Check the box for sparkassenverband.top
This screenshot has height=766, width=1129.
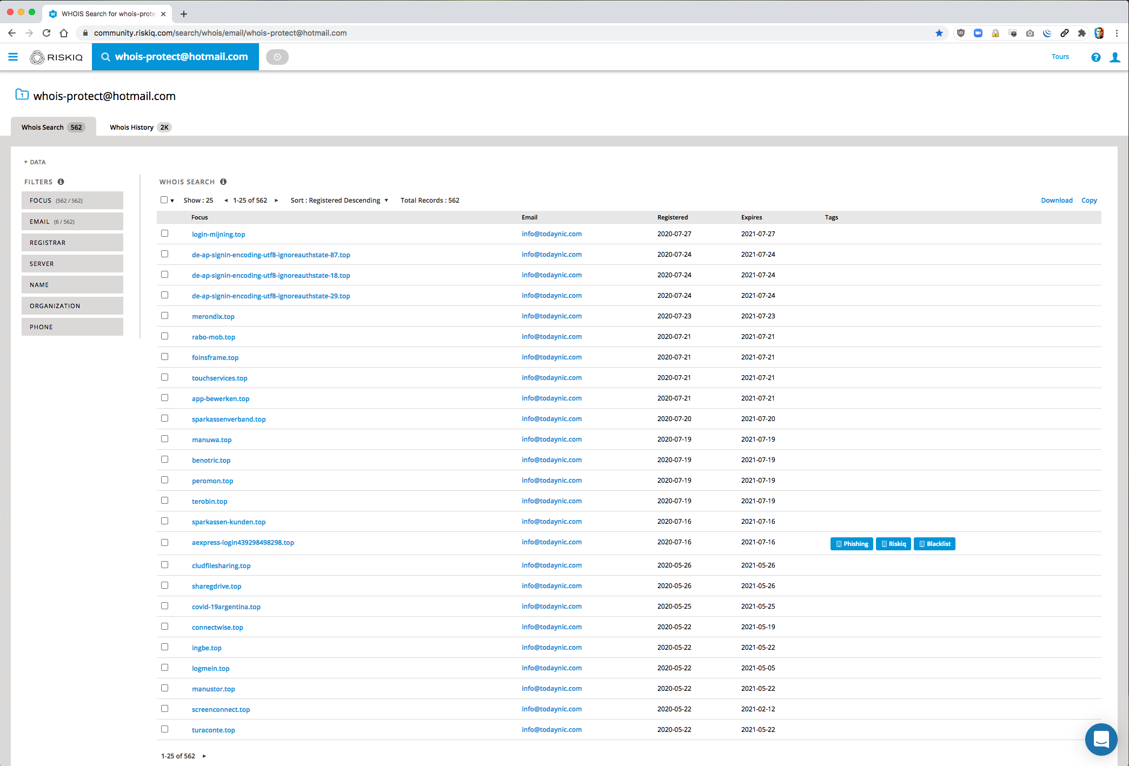pyautogui.click(x=164, y=418)
